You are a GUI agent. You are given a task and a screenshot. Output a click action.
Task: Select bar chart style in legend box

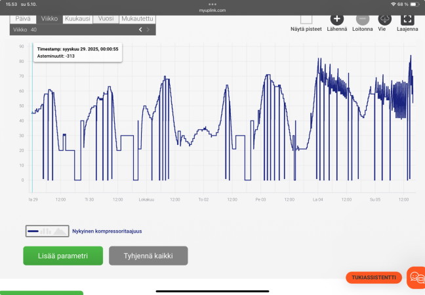pyautogui.click(x=45, y=231)
